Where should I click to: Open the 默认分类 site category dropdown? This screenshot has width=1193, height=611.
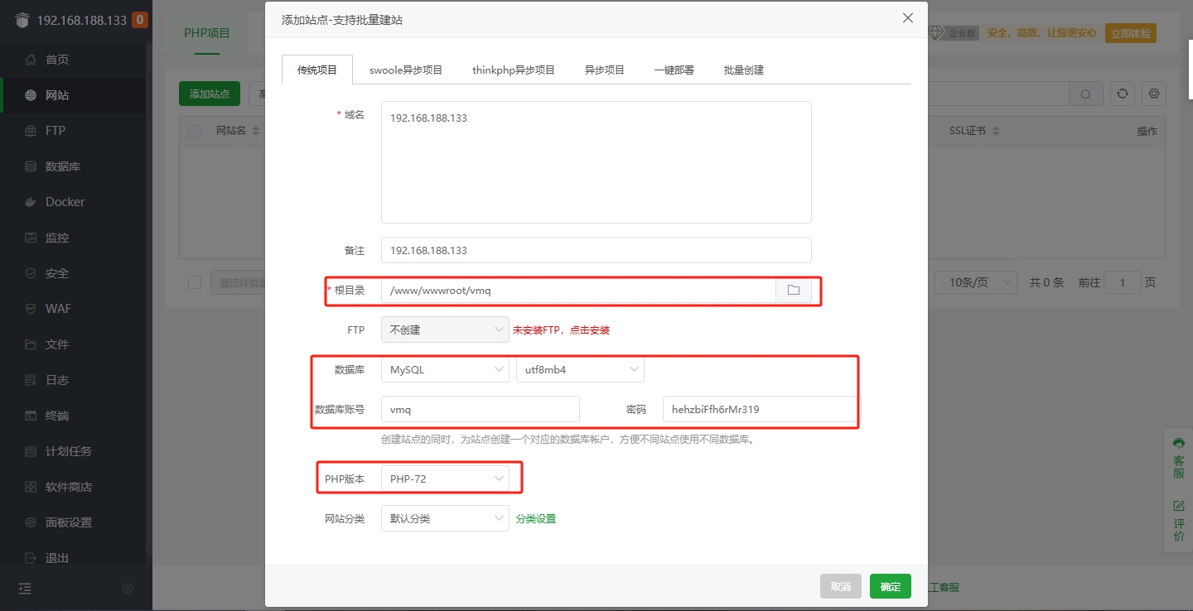tap(445, 517)
